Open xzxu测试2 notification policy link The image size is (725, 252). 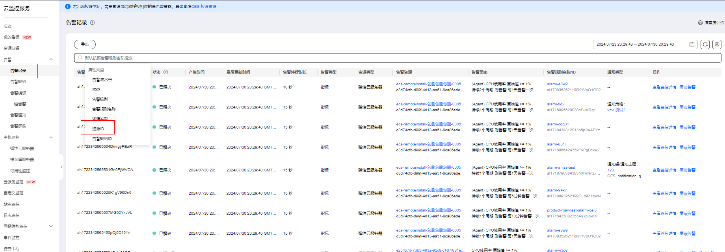(616, 110)
